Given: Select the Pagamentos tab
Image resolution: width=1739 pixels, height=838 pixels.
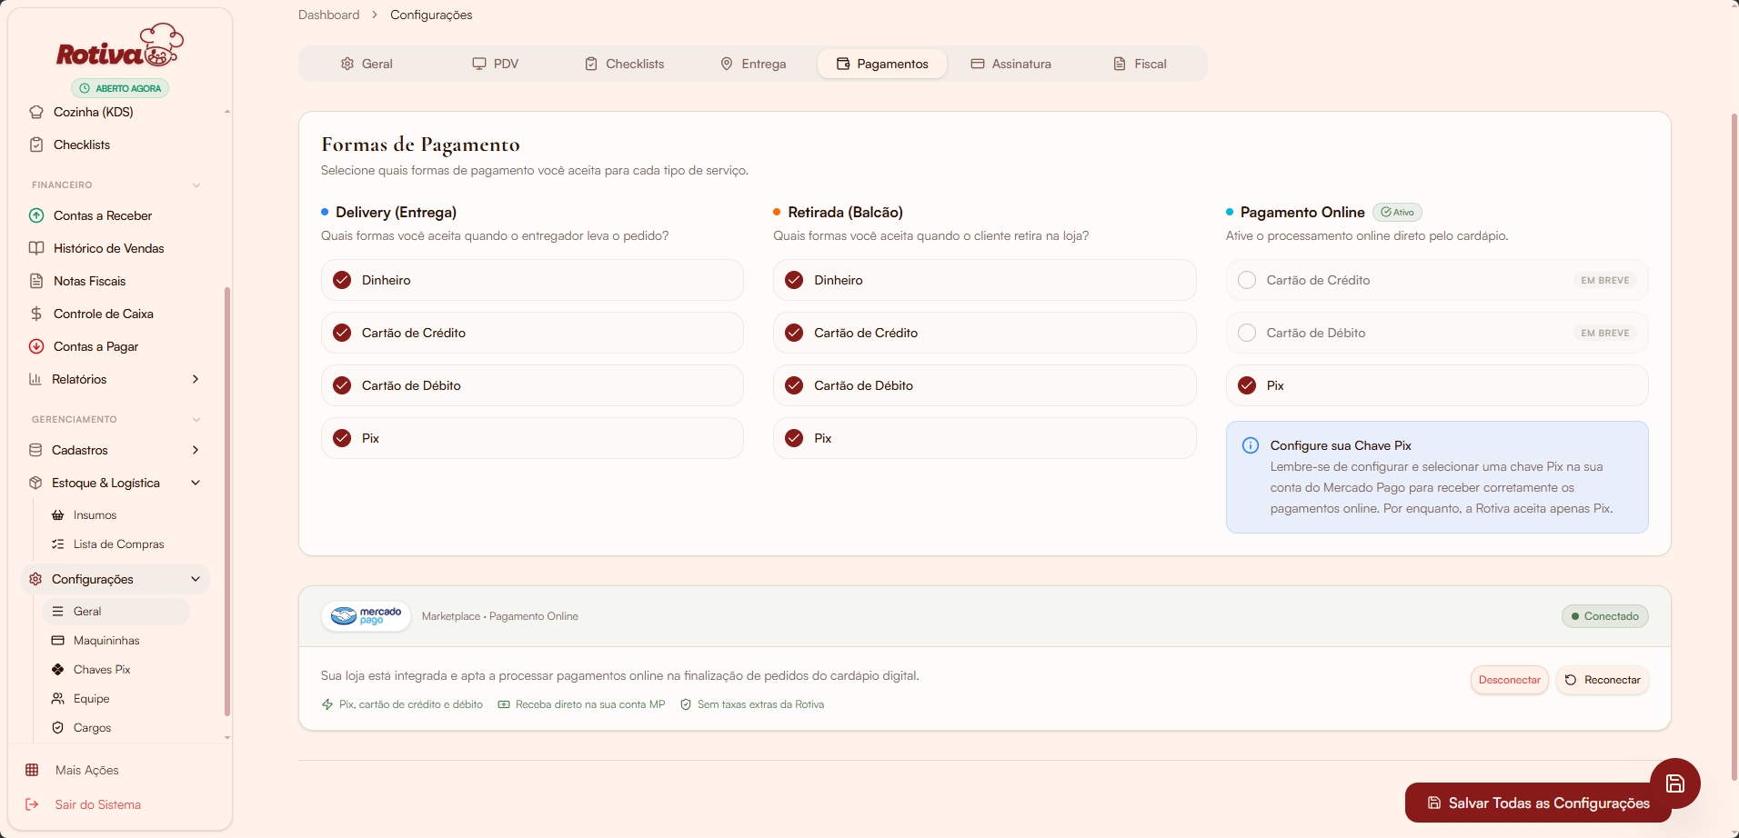Looking at the screenshot, I should coord(882,64).
